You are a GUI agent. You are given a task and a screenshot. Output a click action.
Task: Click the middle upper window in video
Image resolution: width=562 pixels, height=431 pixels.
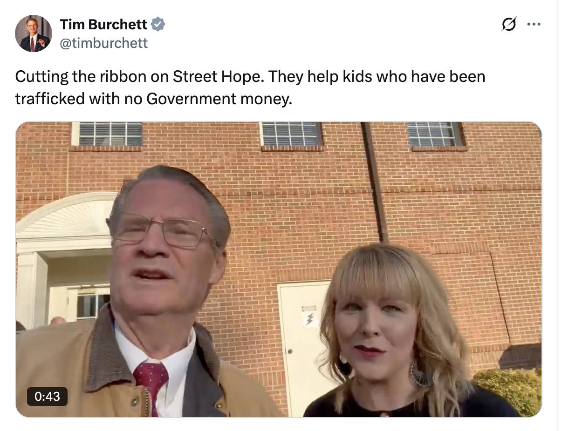291,134
